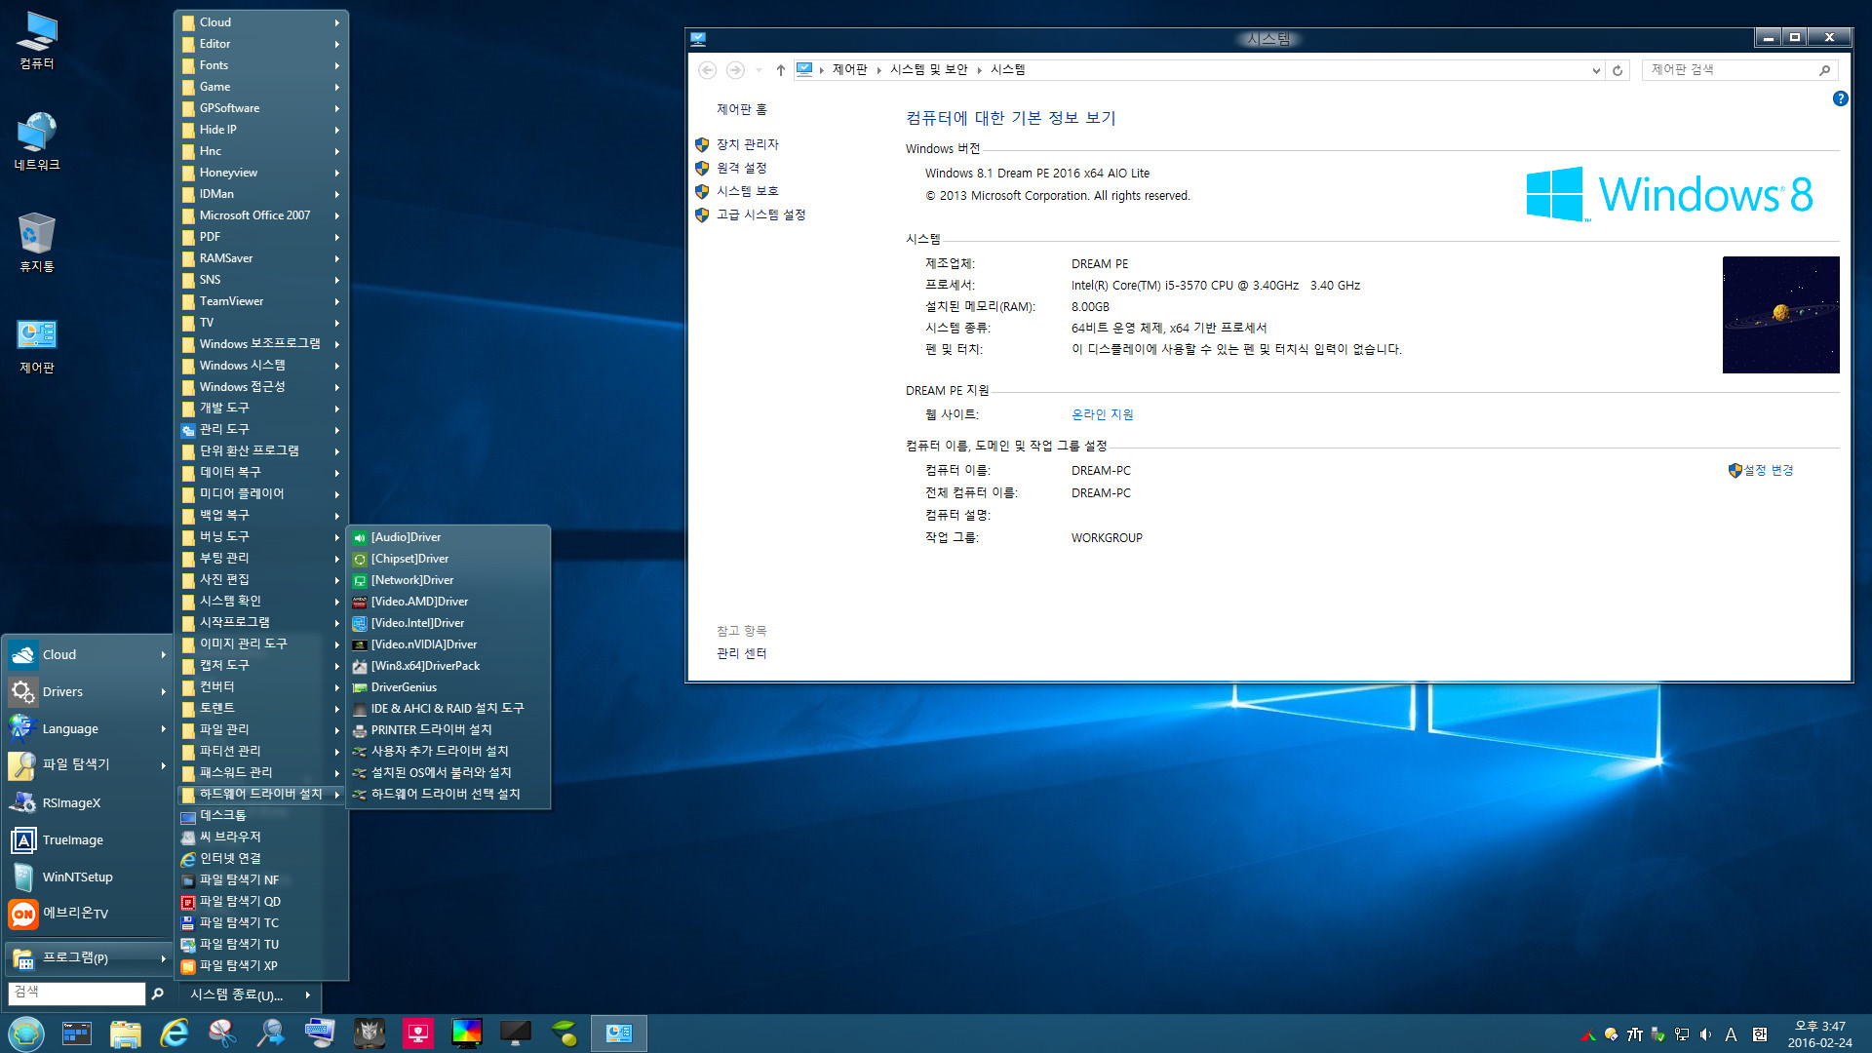The height and width of the screenshot is (1053, 1872).
Task: Launch [Video.Intel]Driver entry
Action: pyautogui.click(x=448, y=623)
